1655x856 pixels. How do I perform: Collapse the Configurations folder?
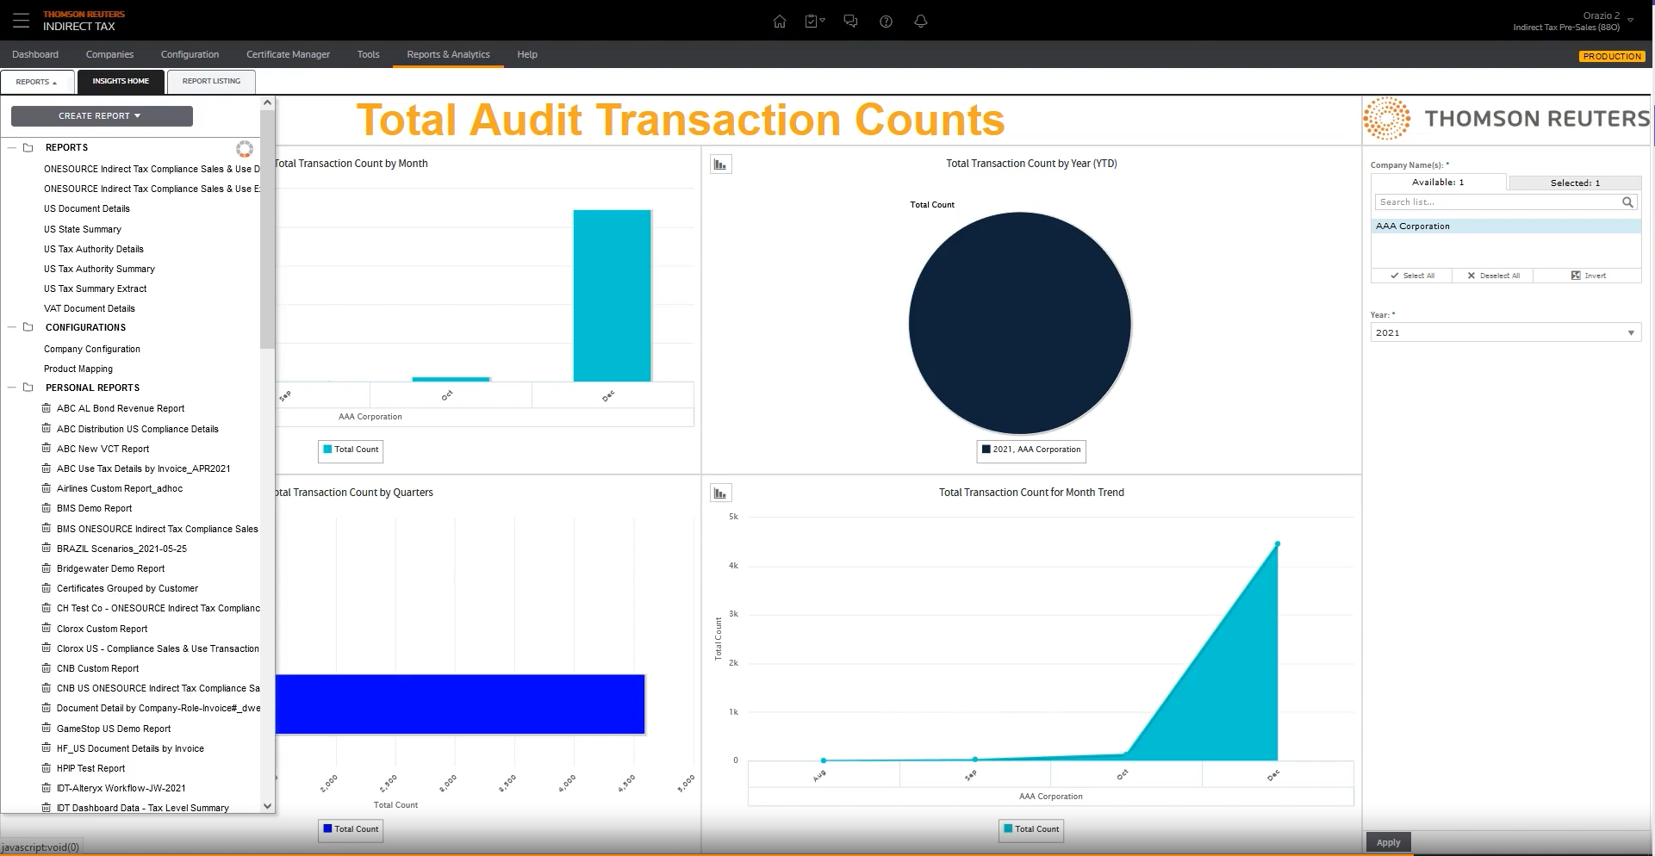point(12,327)
